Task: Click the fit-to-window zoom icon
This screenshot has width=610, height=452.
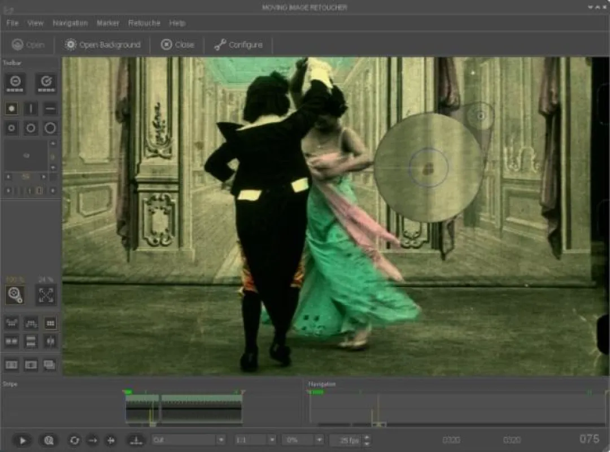Action: click(x=46, y=295)
